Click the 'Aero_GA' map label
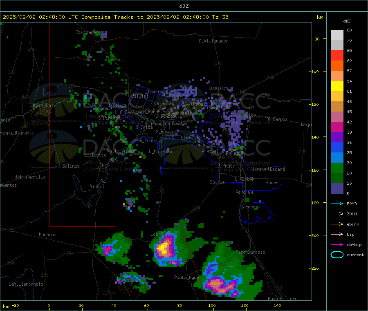The image size is (368, 311). pos(244,192)
